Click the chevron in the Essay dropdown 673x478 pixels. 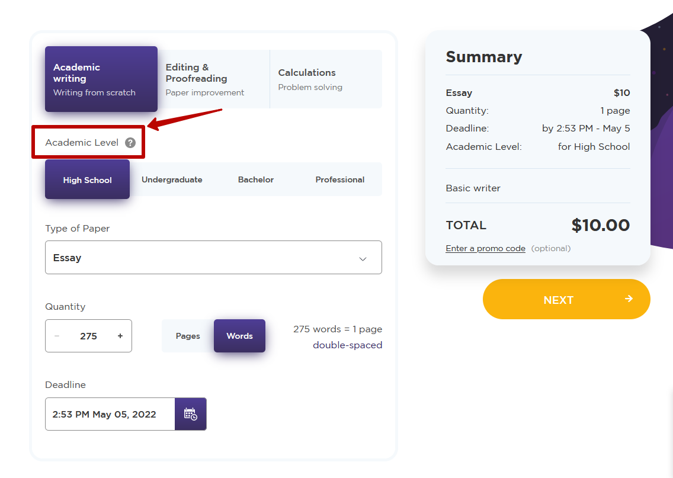pos(363,259)
